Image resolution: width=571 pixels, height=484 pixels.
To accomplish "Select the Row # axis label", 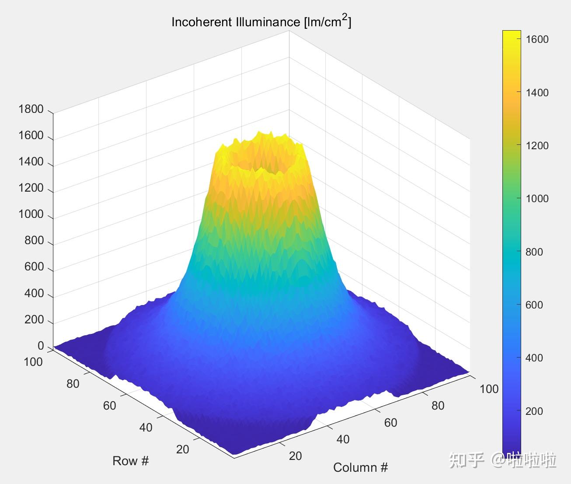I will (x=131, y=461).
